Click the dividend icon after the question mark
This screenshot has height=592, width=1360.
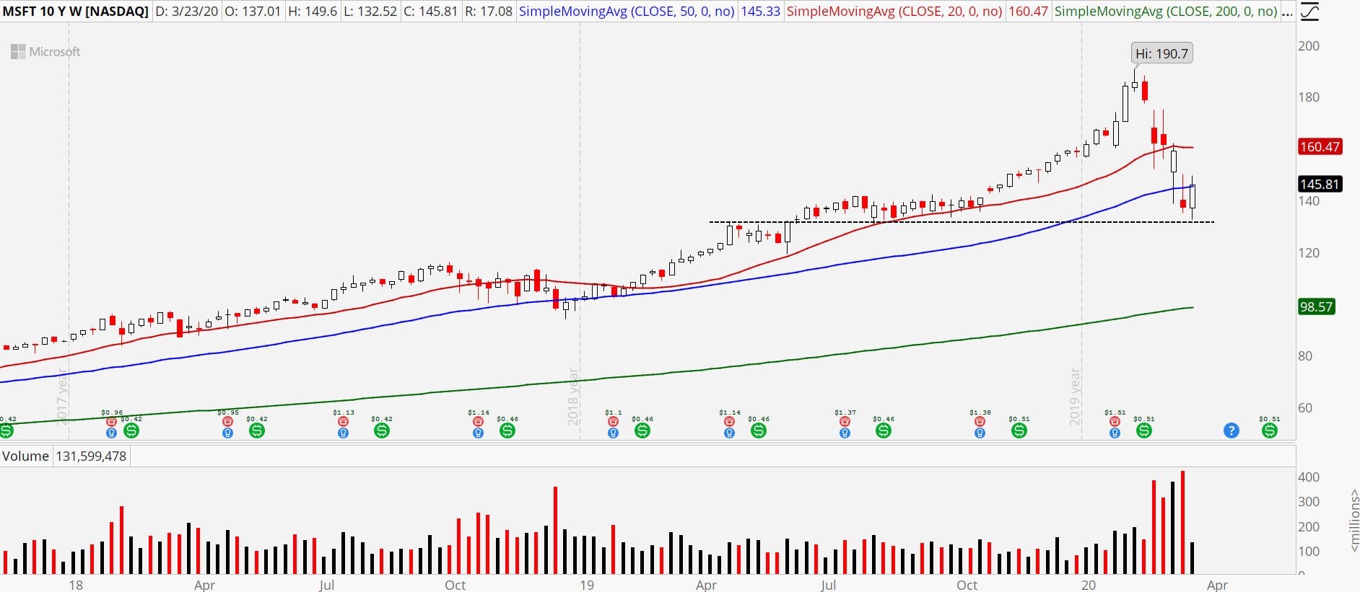tap(1270, 430)
